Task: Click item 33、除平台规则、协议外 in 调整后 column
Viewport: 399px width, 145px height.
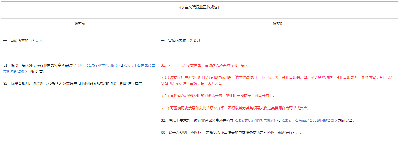Action: point(231,133)
